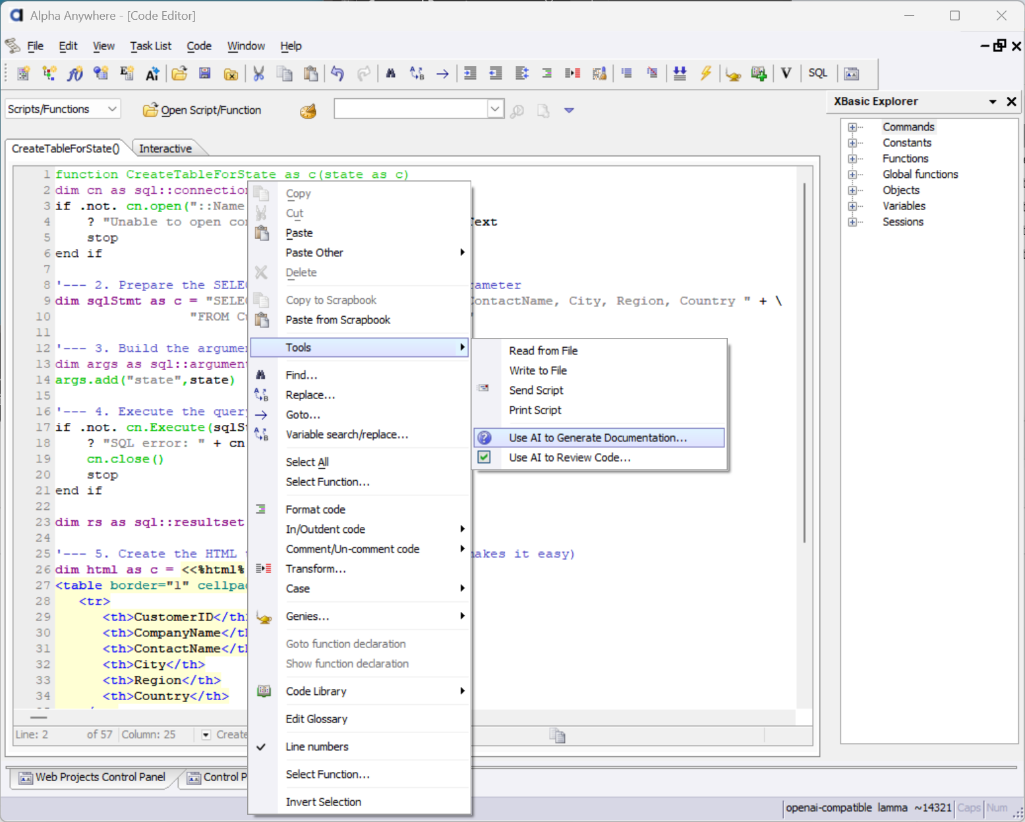Open the Paste Other submenu
This screenshot has height=822, width=1025.
[359, 253]
